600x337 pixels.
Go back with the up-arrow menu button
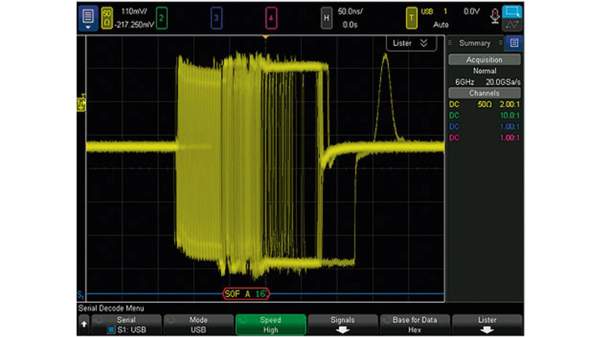84,323
